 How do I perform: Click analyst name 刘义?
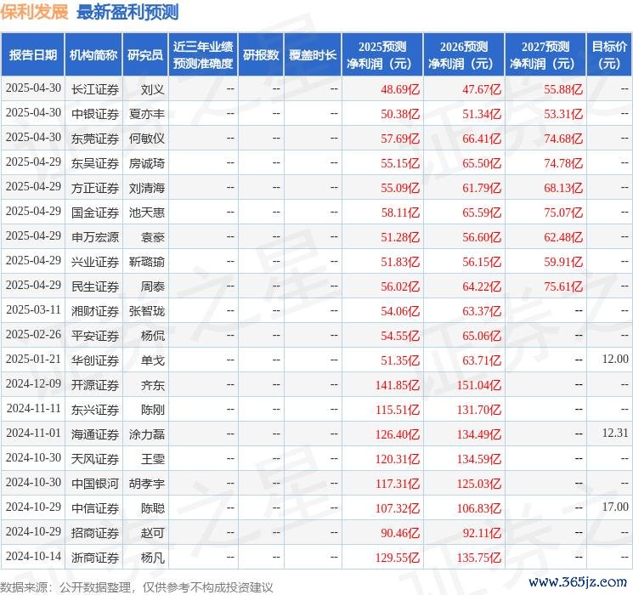pyautogui.click(x=153, y=89)
